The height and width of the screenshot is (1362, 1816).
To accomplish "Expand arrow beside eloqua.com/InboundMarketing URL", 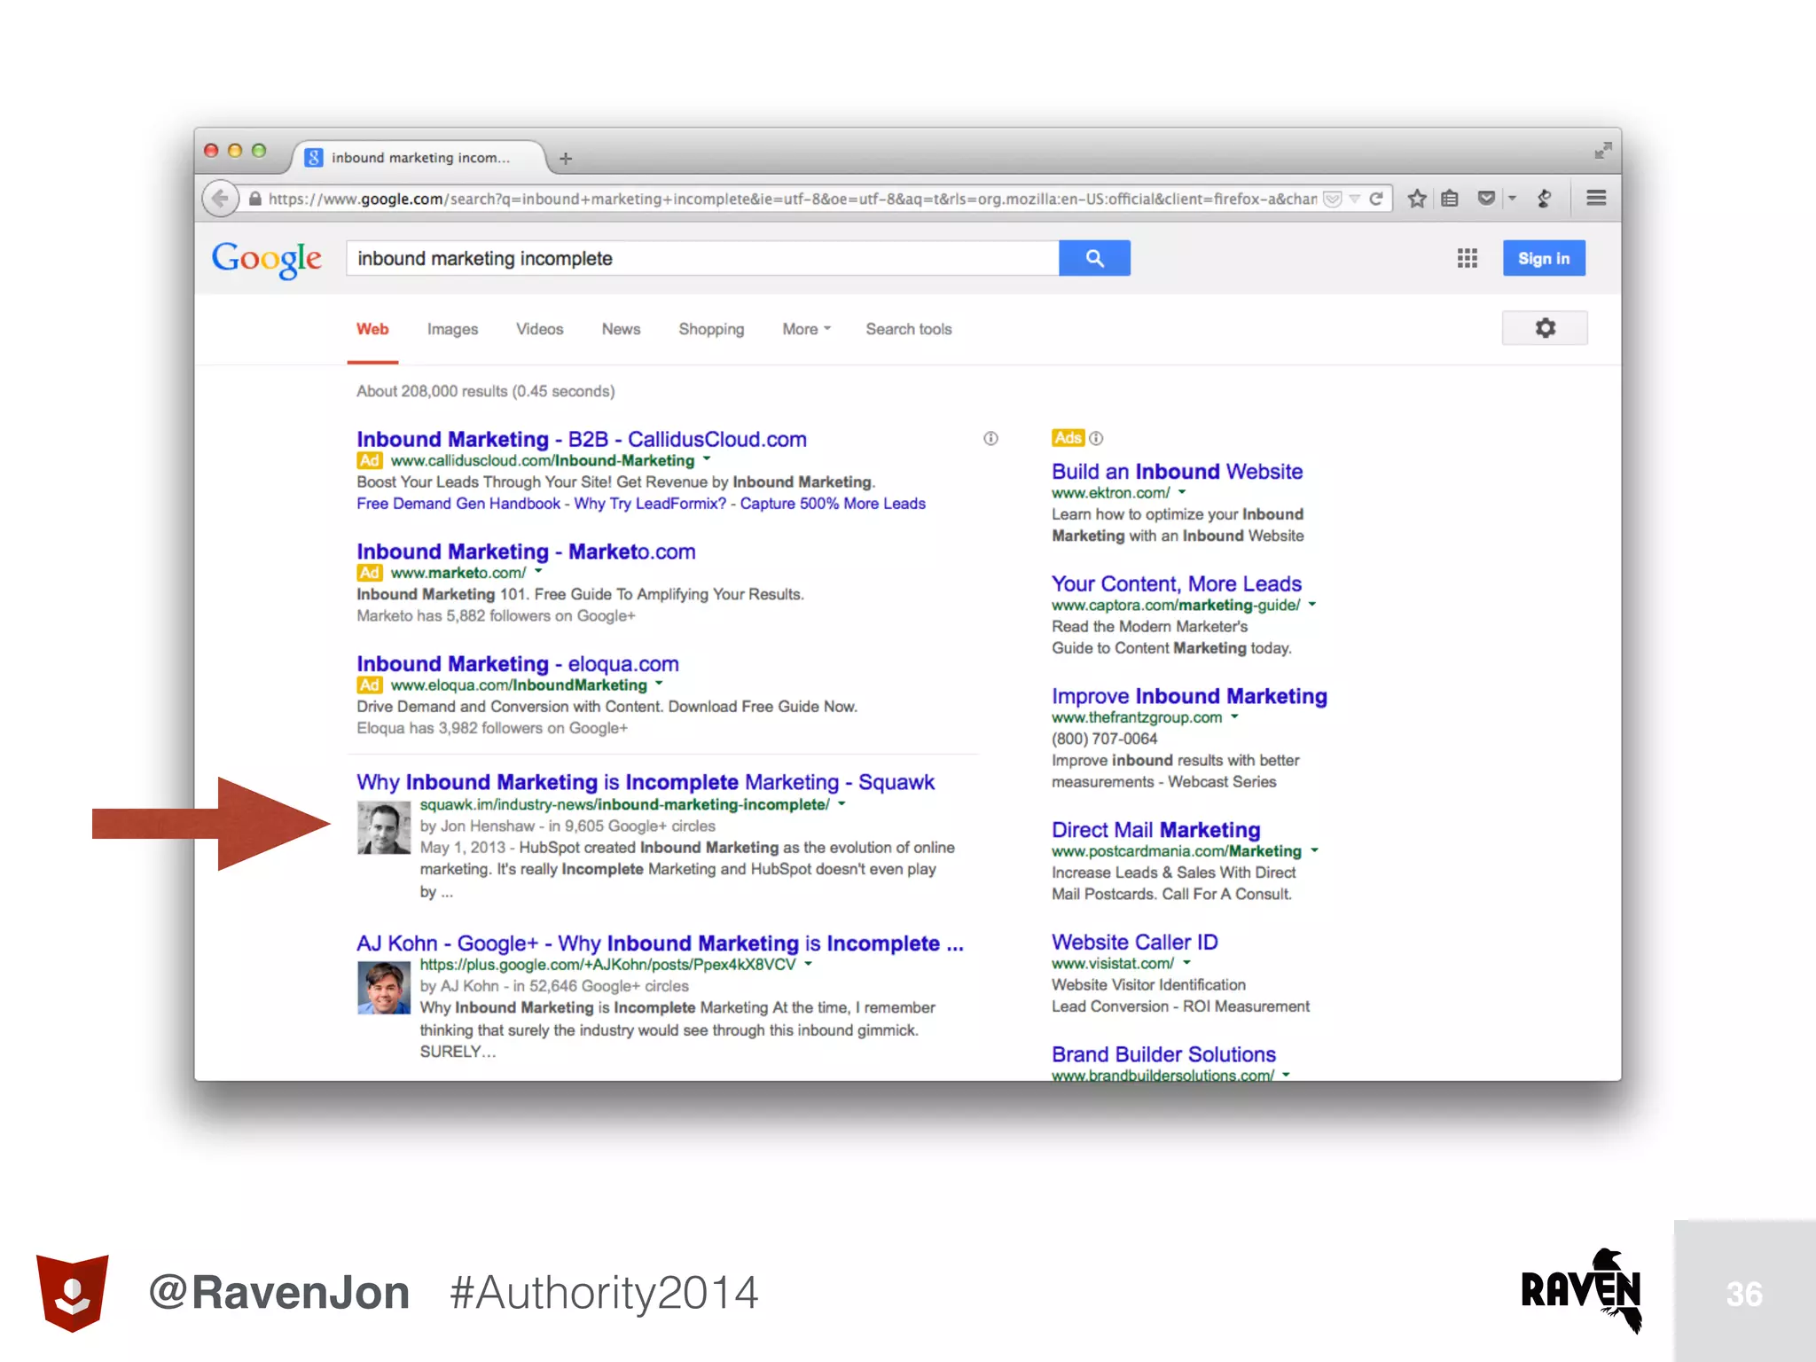I will [x=659, y=684].
